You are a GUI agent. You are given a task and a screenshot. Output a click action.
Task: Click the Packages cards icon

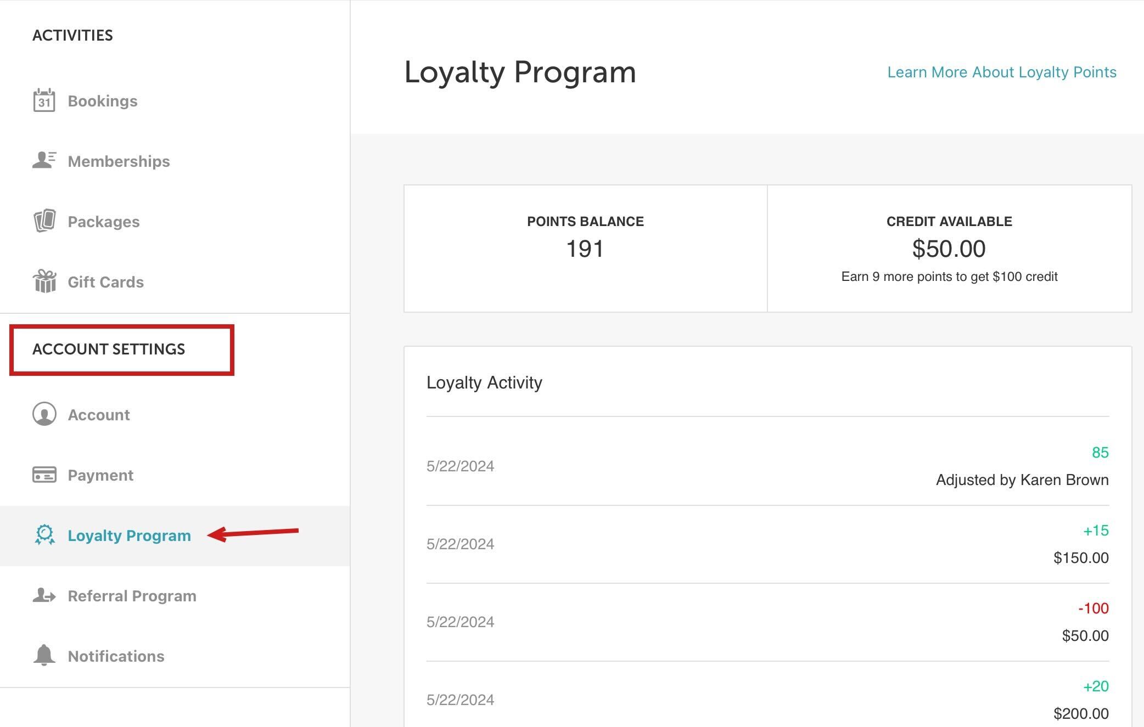[x=44, y=221]
